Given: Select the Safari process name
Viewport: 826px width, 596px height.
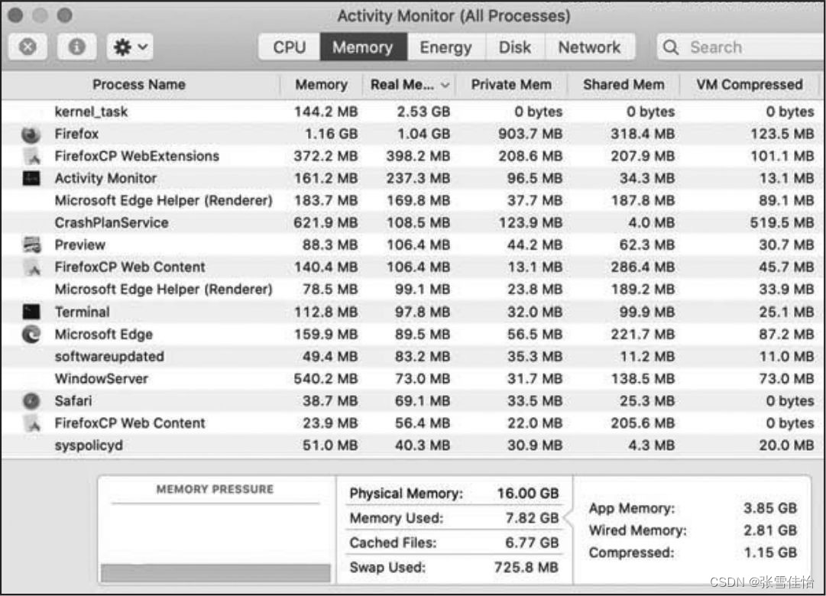Looking at the screenshot, I should (73, 401).
